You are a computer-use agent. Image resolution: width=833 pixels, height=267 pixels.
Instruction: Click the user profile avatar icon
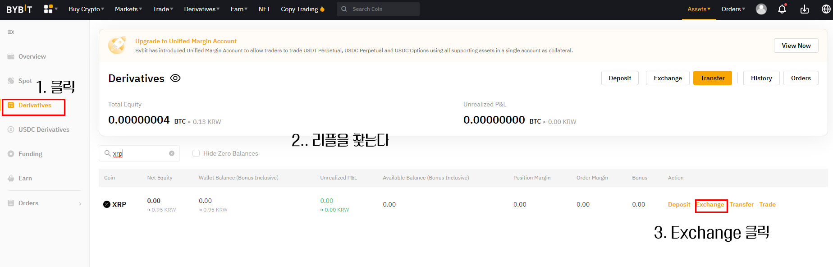click(761, 9)
